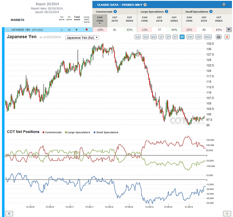Select the 1Y time range
Screen dimensions: 233x217
pyautogui.click(x=161, y=37)
